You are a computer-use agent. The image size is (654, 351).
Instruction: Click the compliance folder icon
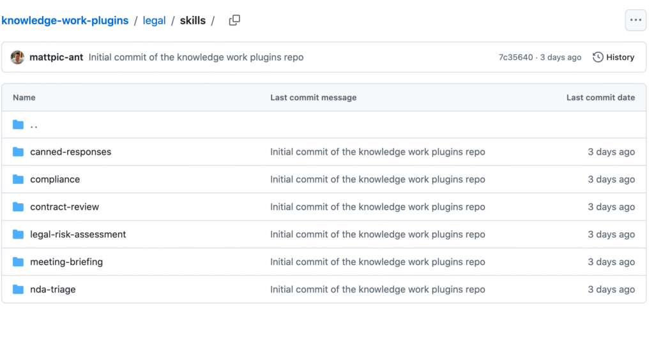tap(19, 179)
